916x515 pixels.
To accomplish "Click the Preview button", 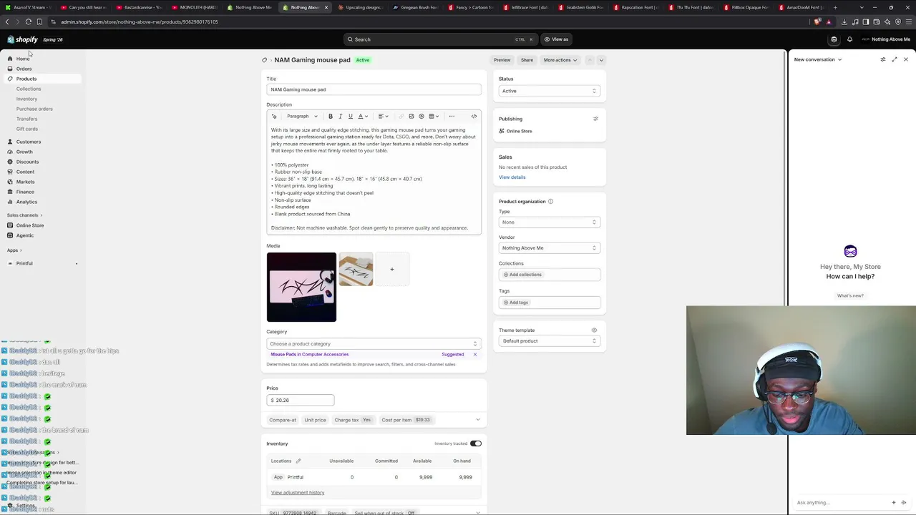I will (502, 60).
